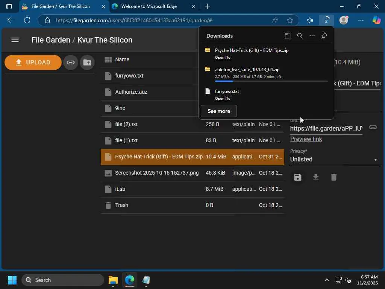The height and width of the screenshot is (289, 385).
Task: Delete selected file with trash icon
Action: pyautogui.click(x=334, y=177)
